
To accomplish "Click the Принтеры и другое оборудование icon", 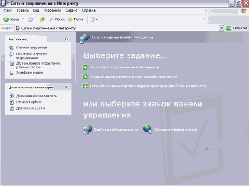I will [11, 54].
